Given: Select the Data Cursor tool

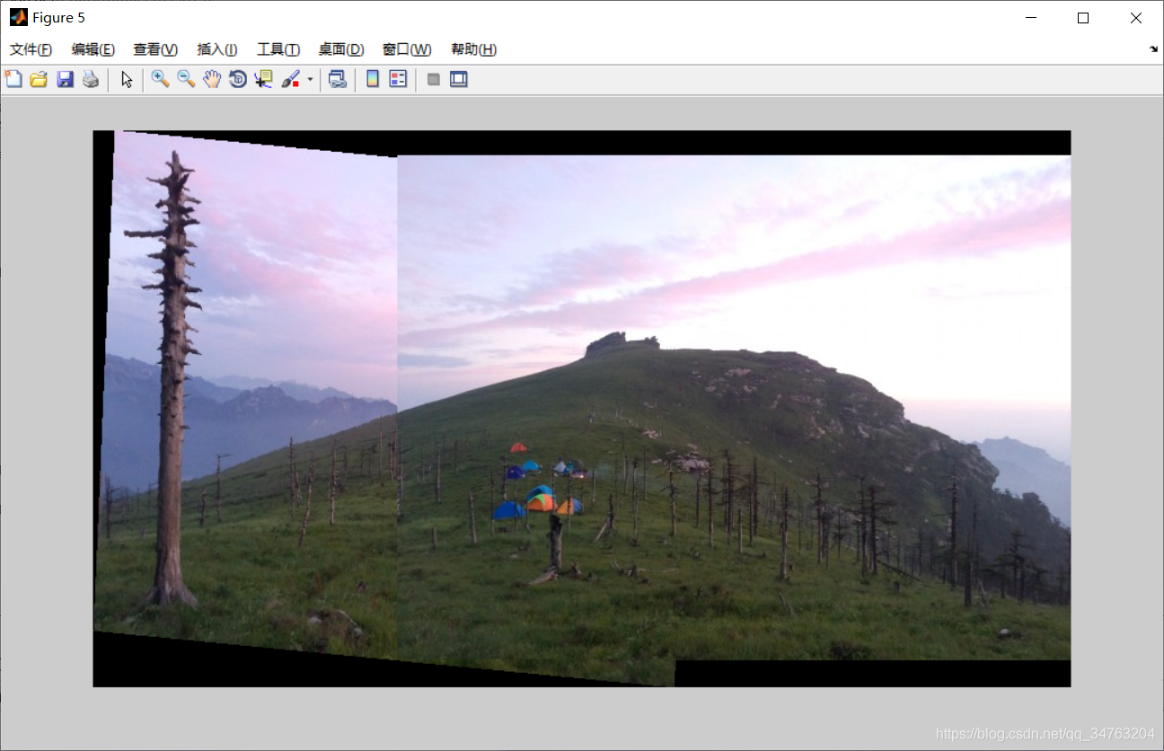Looking at the screenshot, I should point(263,79).
